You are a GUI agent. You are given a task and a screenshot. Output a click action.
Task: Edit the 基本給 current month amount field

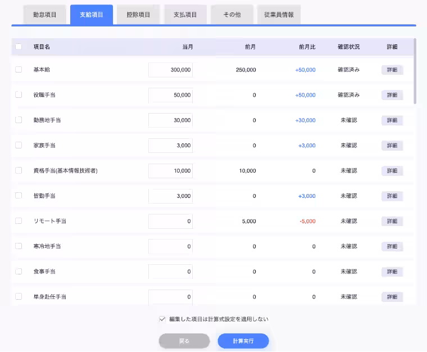(x=171, y=70)
